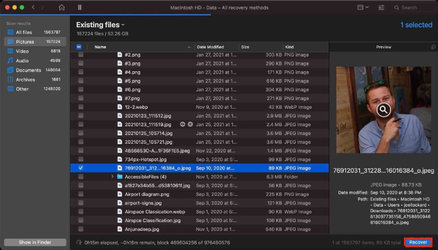The width and height of the screenshot is (438, 250).
Task: Click the eye preview icon for 20210123_111519.jpg
Action: [183, 124]
